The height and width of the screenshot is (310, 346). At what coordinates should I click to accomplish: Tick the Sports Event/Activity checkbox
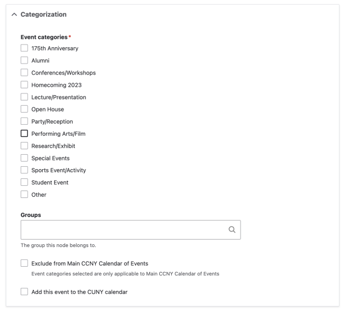point(24,170)
